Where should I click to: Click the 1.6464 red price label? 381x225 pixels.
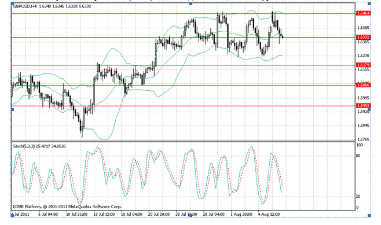pyautogui.click(x=363, y=13)
